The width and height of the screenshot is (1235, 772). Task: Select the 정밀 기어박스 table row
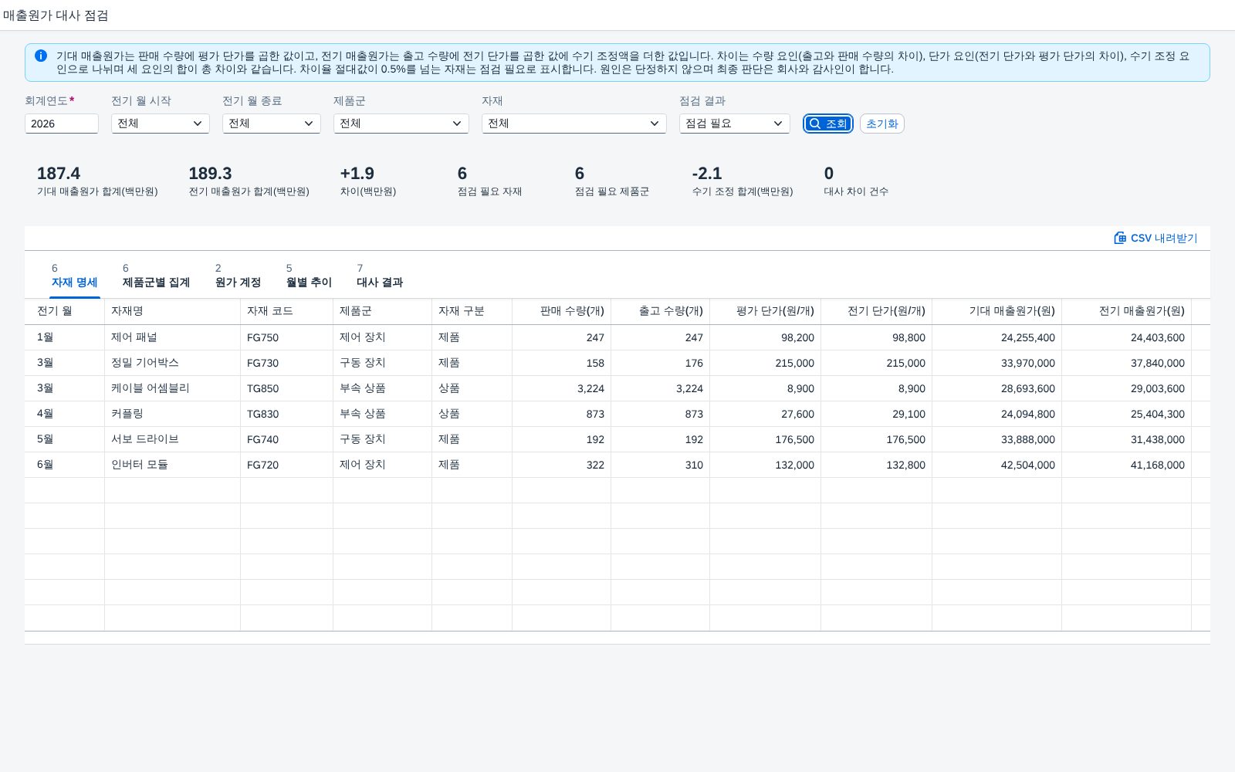point(617,363)
